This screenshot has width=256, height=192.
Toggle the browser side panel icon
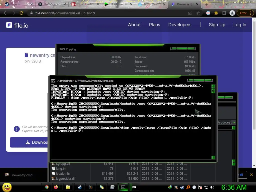click(224, 13)
